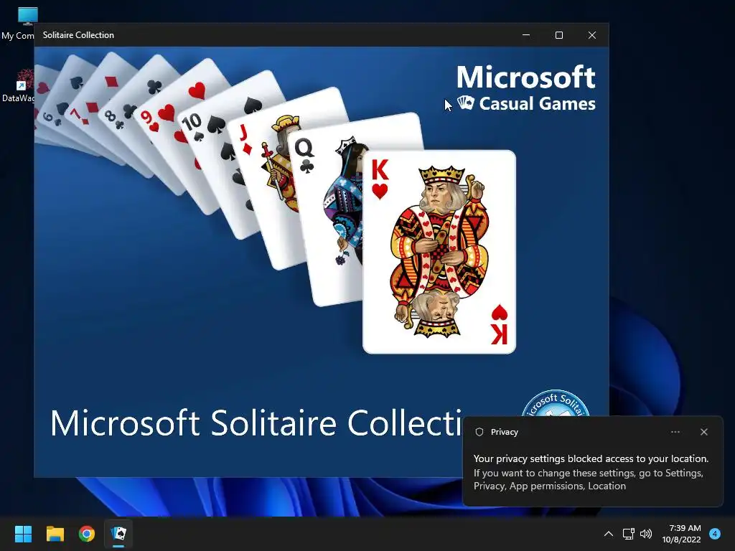Click the Privacy shield icon in the notification
The width and height of the screenshot is (735, 551).
479,432
